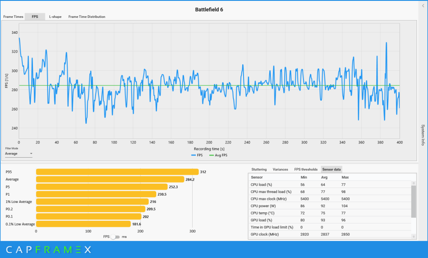This screenshot has height=258, width=428.
Task: Show the Frame Time Distribution tab
Action: [86, 17]
